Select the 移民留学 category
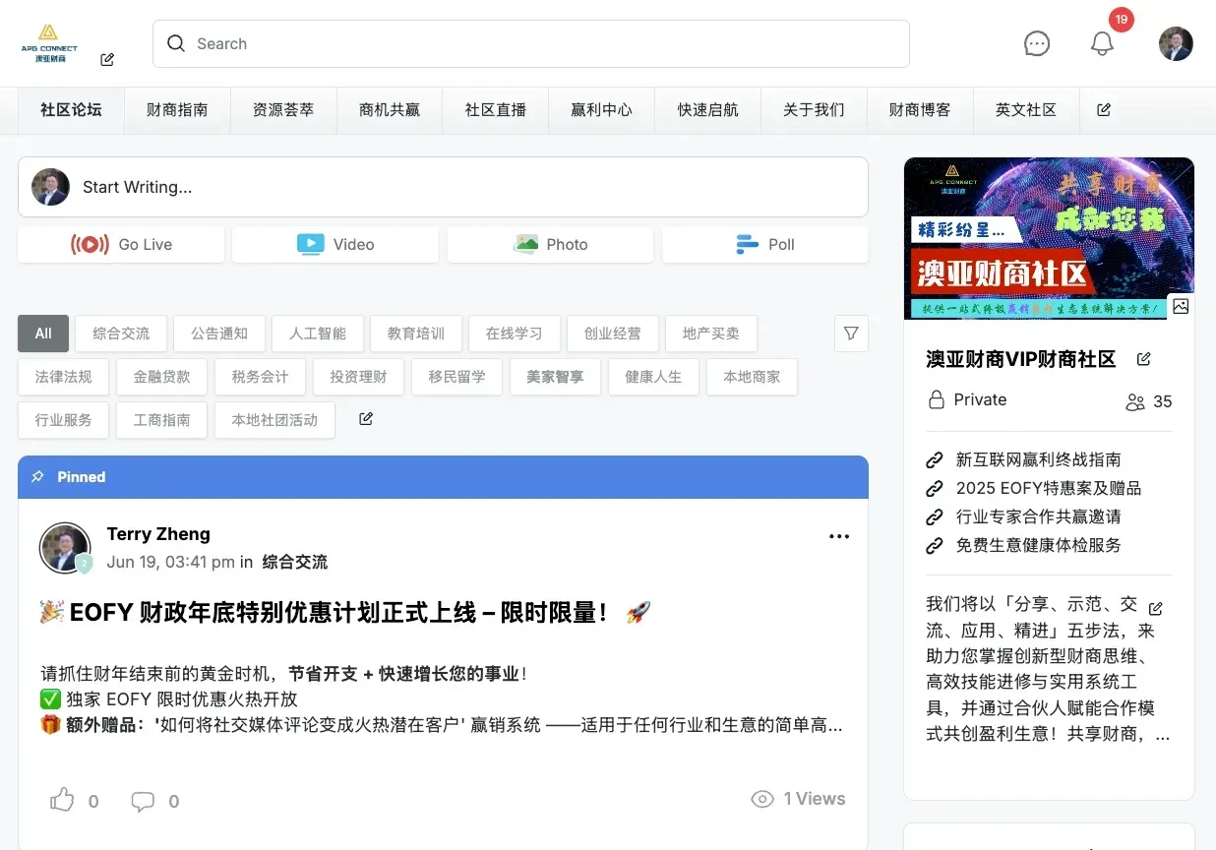 tap(457, 377)
